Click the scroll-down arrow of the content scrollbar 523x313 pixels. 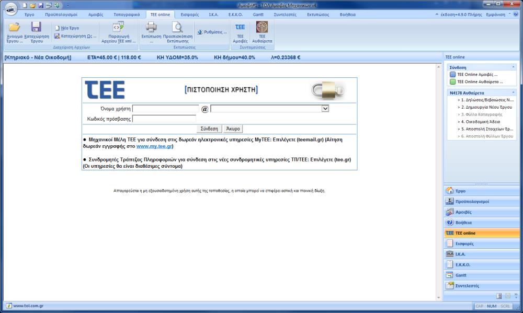click(x=439, y=298)
